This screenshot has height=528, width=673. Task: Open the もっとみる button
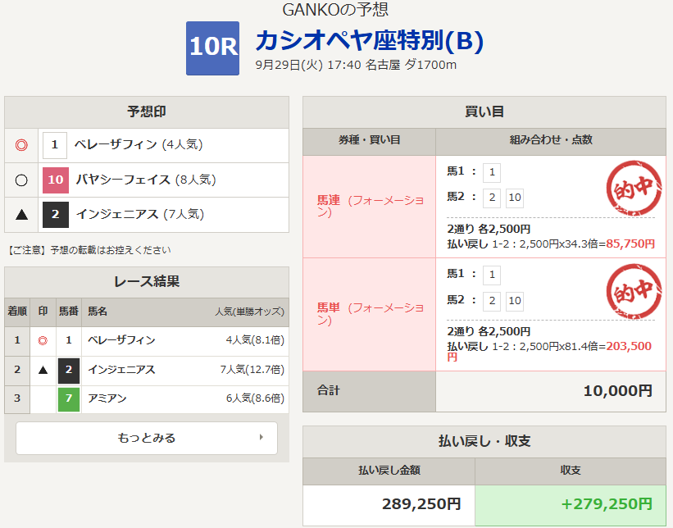[147, 438]
